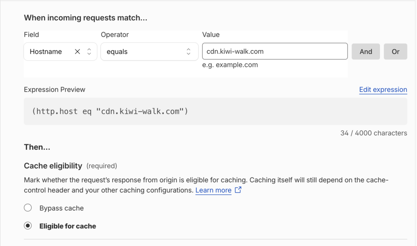Clear the Hostname field selection with X

coord(78,52)
